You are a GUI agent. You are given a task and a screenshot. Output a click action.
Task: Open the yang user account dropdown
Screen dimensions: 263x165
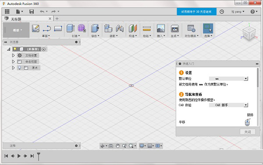(238, 11)
